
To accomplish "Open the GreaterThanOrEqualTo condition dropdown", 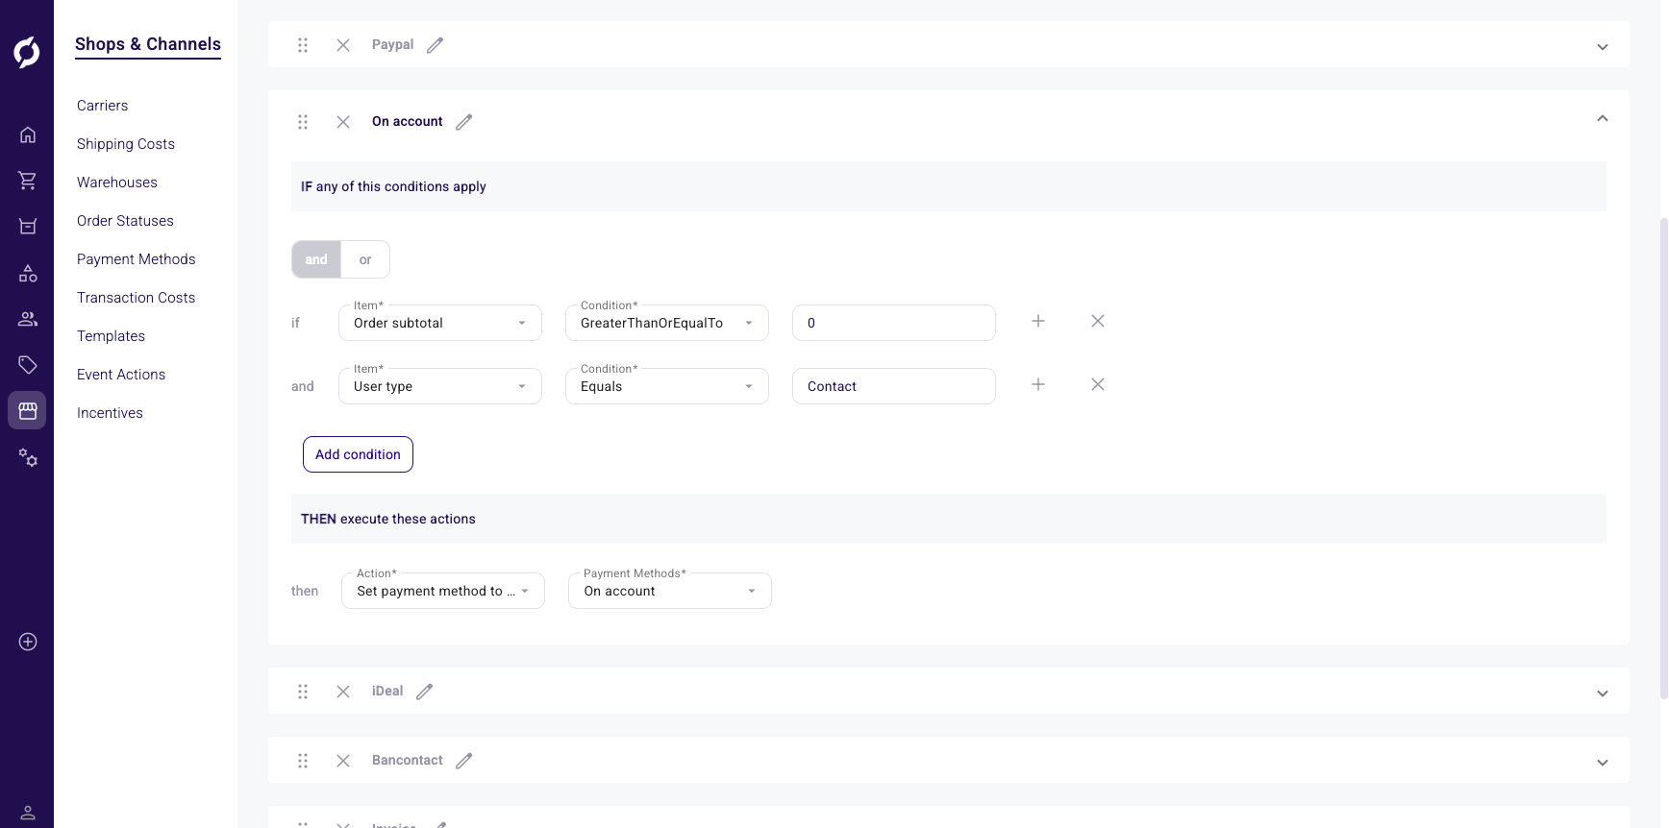I will point(667,323).
